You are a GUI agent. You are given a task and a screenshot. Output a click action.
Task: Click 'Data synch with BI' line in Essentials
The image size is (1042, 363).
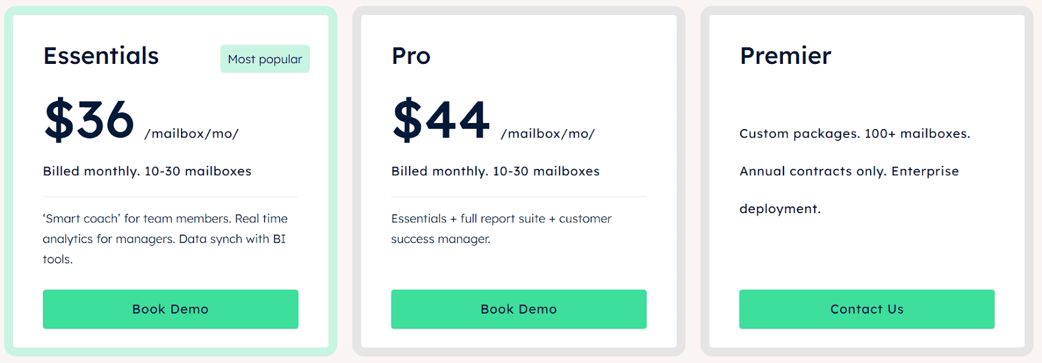click(232, 239)
